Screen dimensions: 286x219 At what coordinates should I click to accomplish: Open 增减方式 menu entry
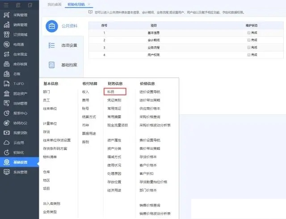[114, 157]
